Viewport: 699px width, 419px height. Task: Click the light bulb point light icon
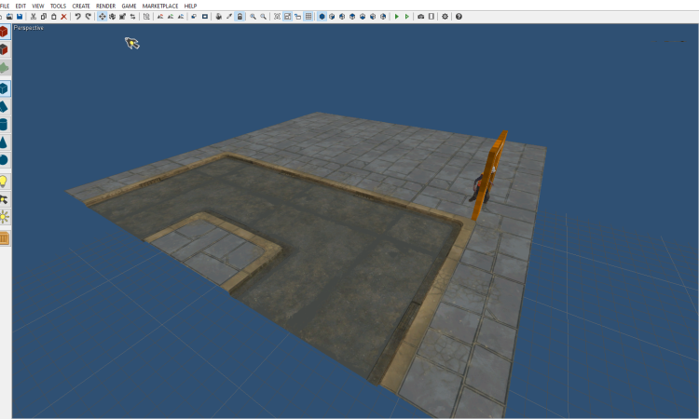(x=4, y=181)
